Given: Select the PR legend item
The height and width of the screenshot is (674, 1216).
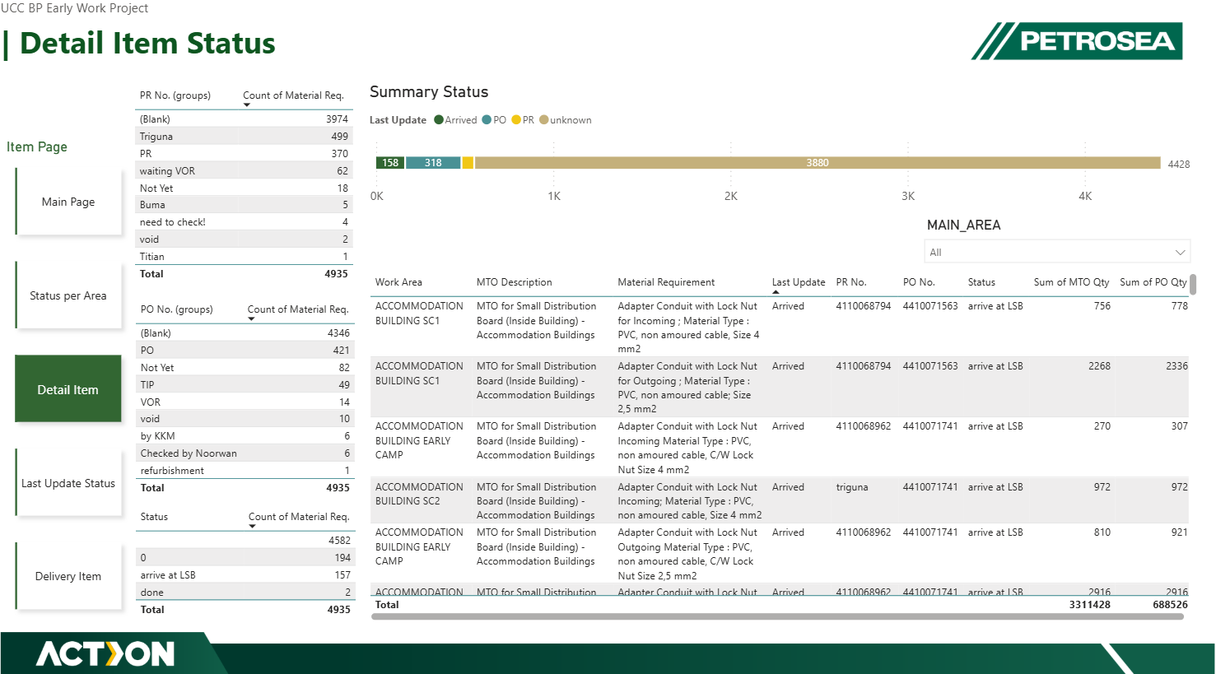Looking at the screenshot, I should coord(523,120).
